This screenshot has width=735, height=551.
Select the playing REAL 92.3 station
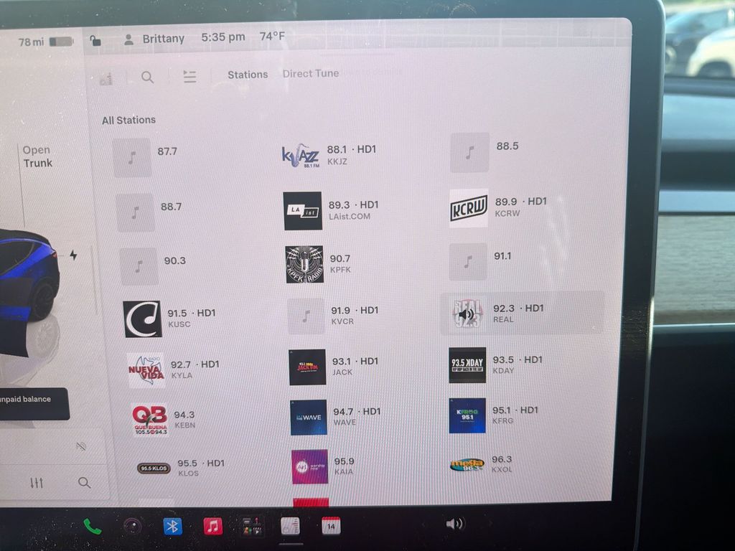522,313
